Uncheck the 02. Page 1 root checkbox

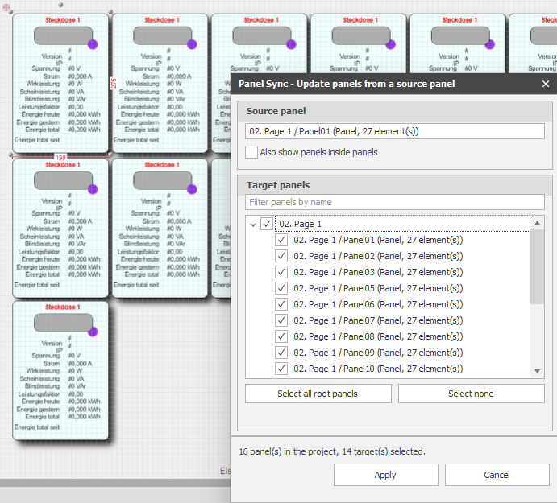pos(267,224)
